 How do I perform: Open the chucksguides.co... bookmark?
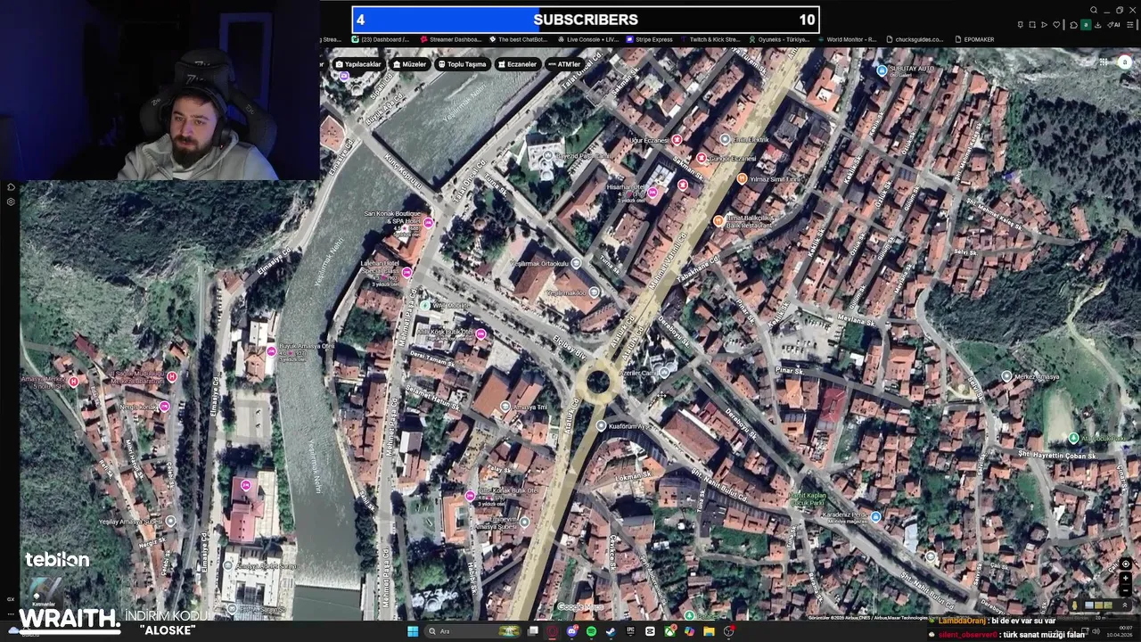pos(915,39)
